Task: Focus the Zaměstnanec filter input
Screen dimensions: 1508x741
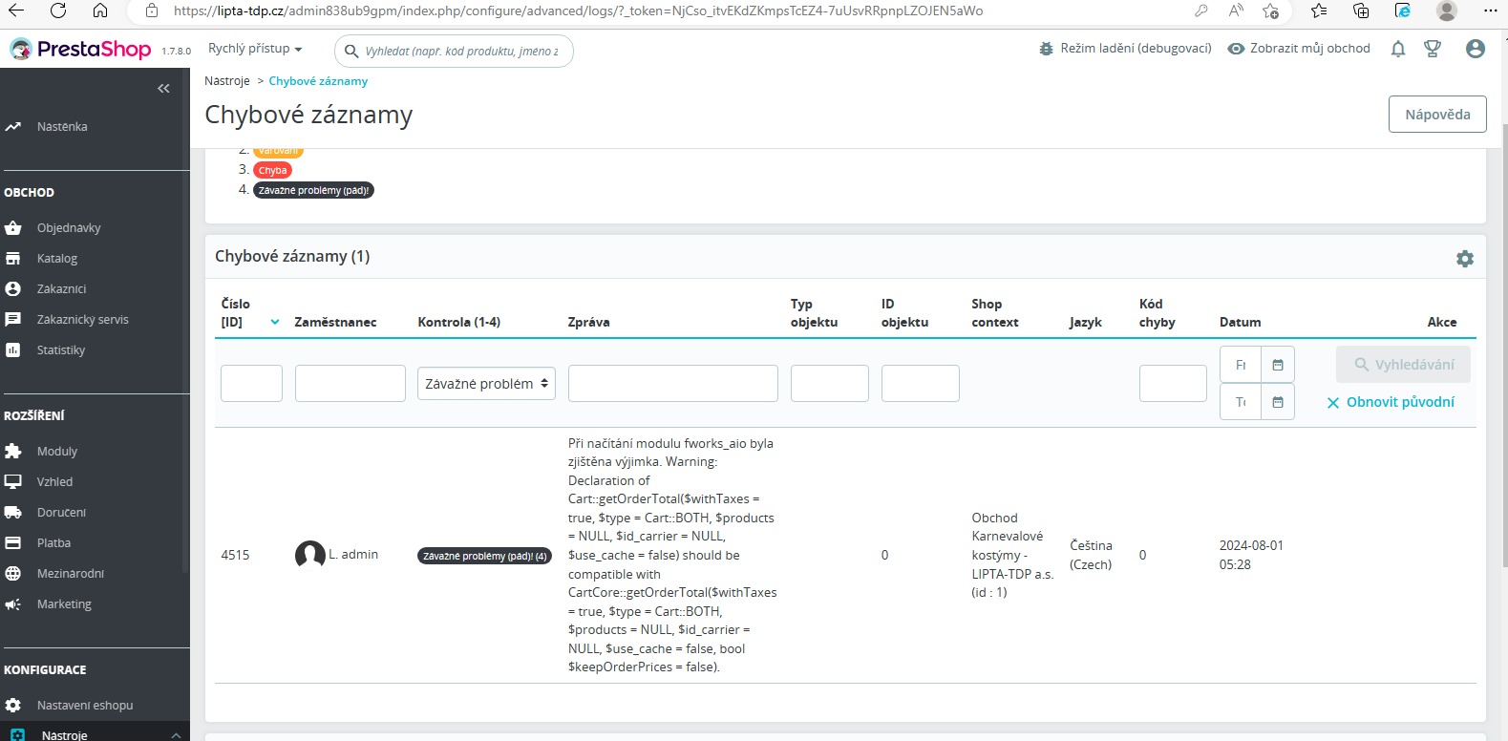Action: (350, 383)
